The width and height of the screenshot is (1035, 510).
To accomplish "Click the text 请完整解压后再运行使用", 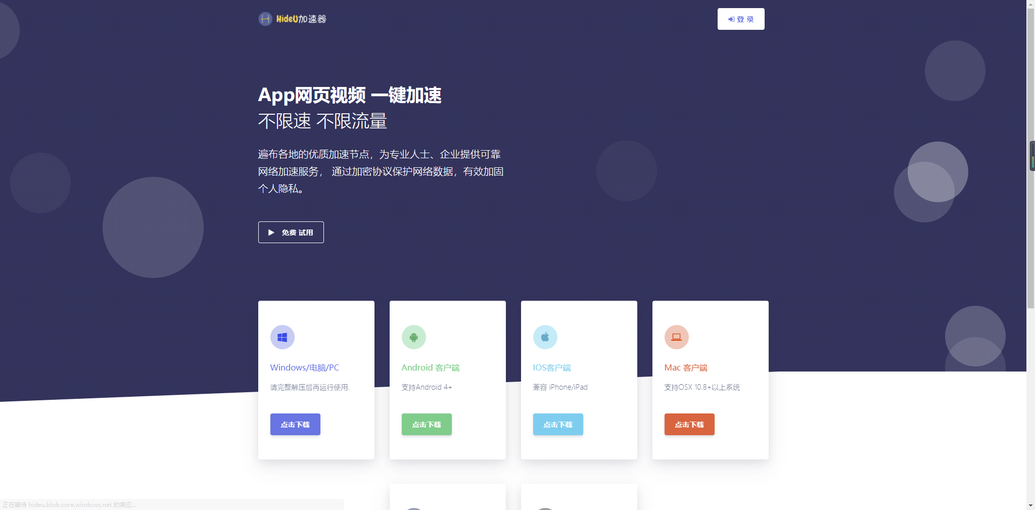I will click(x=310, y=387).
